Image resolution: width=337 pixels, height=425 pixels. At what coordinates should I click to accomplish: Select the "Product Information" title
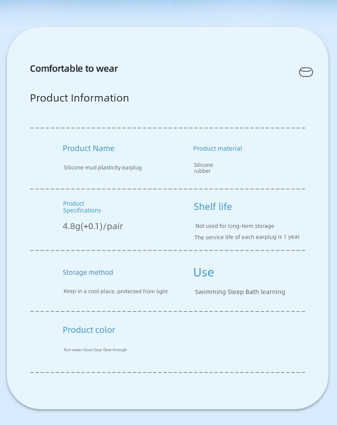coord(79,98)
